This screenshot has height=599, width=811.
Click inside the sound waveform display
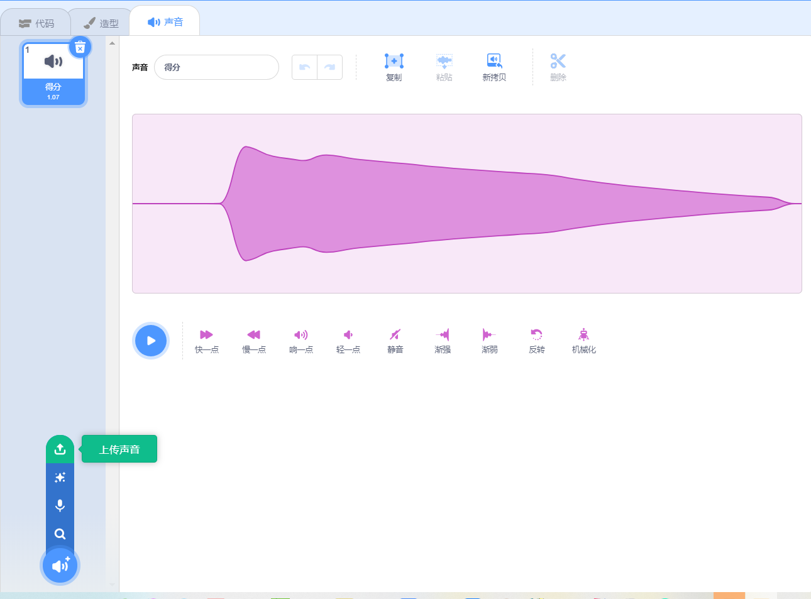click(466, 204)
